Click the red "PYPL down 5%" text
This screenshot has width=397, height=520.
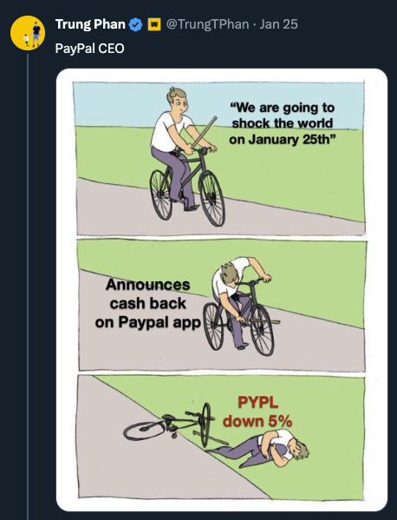click(x=257, y=411)
